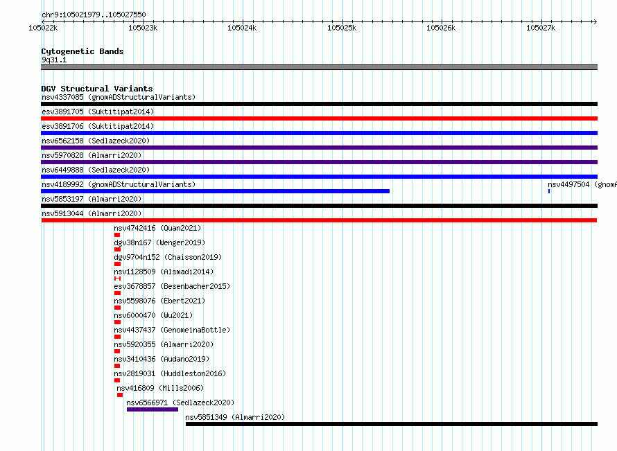Image resolution: width=617 pixels, height=451 pixels.
Task: Click the 105027k ruler tick label
Action: pyautogui.click(x=541, y=28)
